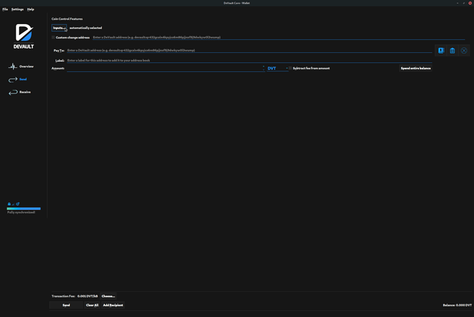Focus the Label input field
The image size is (474, 317).
249,60
